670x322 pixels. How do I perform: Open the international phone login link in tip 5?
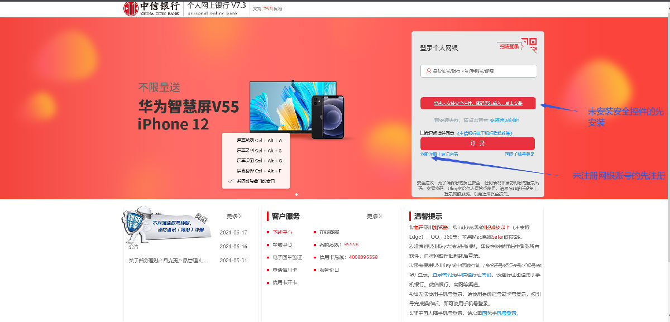pyautogui.click(x=500, y=313)
